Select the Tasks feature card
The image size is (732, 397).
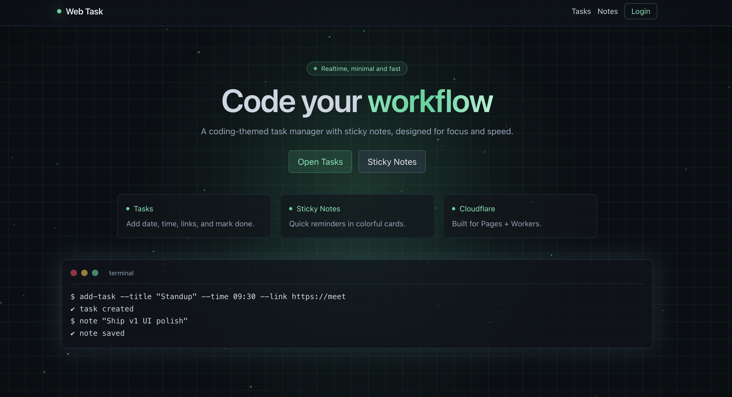[194, 216]
